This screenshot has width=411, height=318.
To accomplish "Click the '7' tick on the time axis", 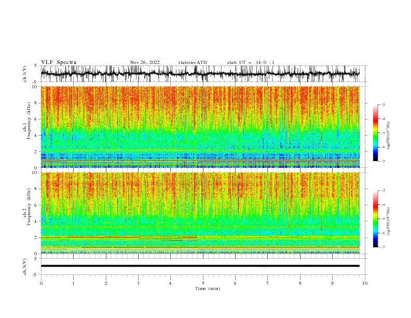I will pyautogui.click(x=268, y=283).
